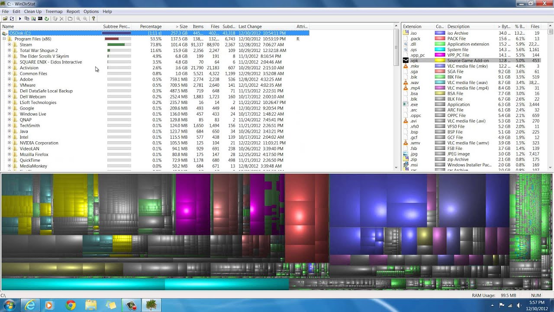Image resolution: width=554 pixels, height=312 pixels.
Task: Open the Edit menu
Action: 16,11
